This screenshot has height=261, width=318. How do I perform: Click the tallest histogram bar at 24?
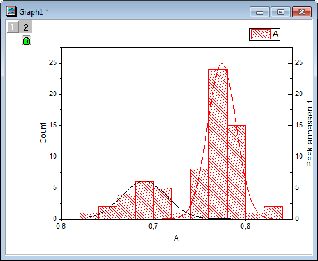click(x=218, y=145)
